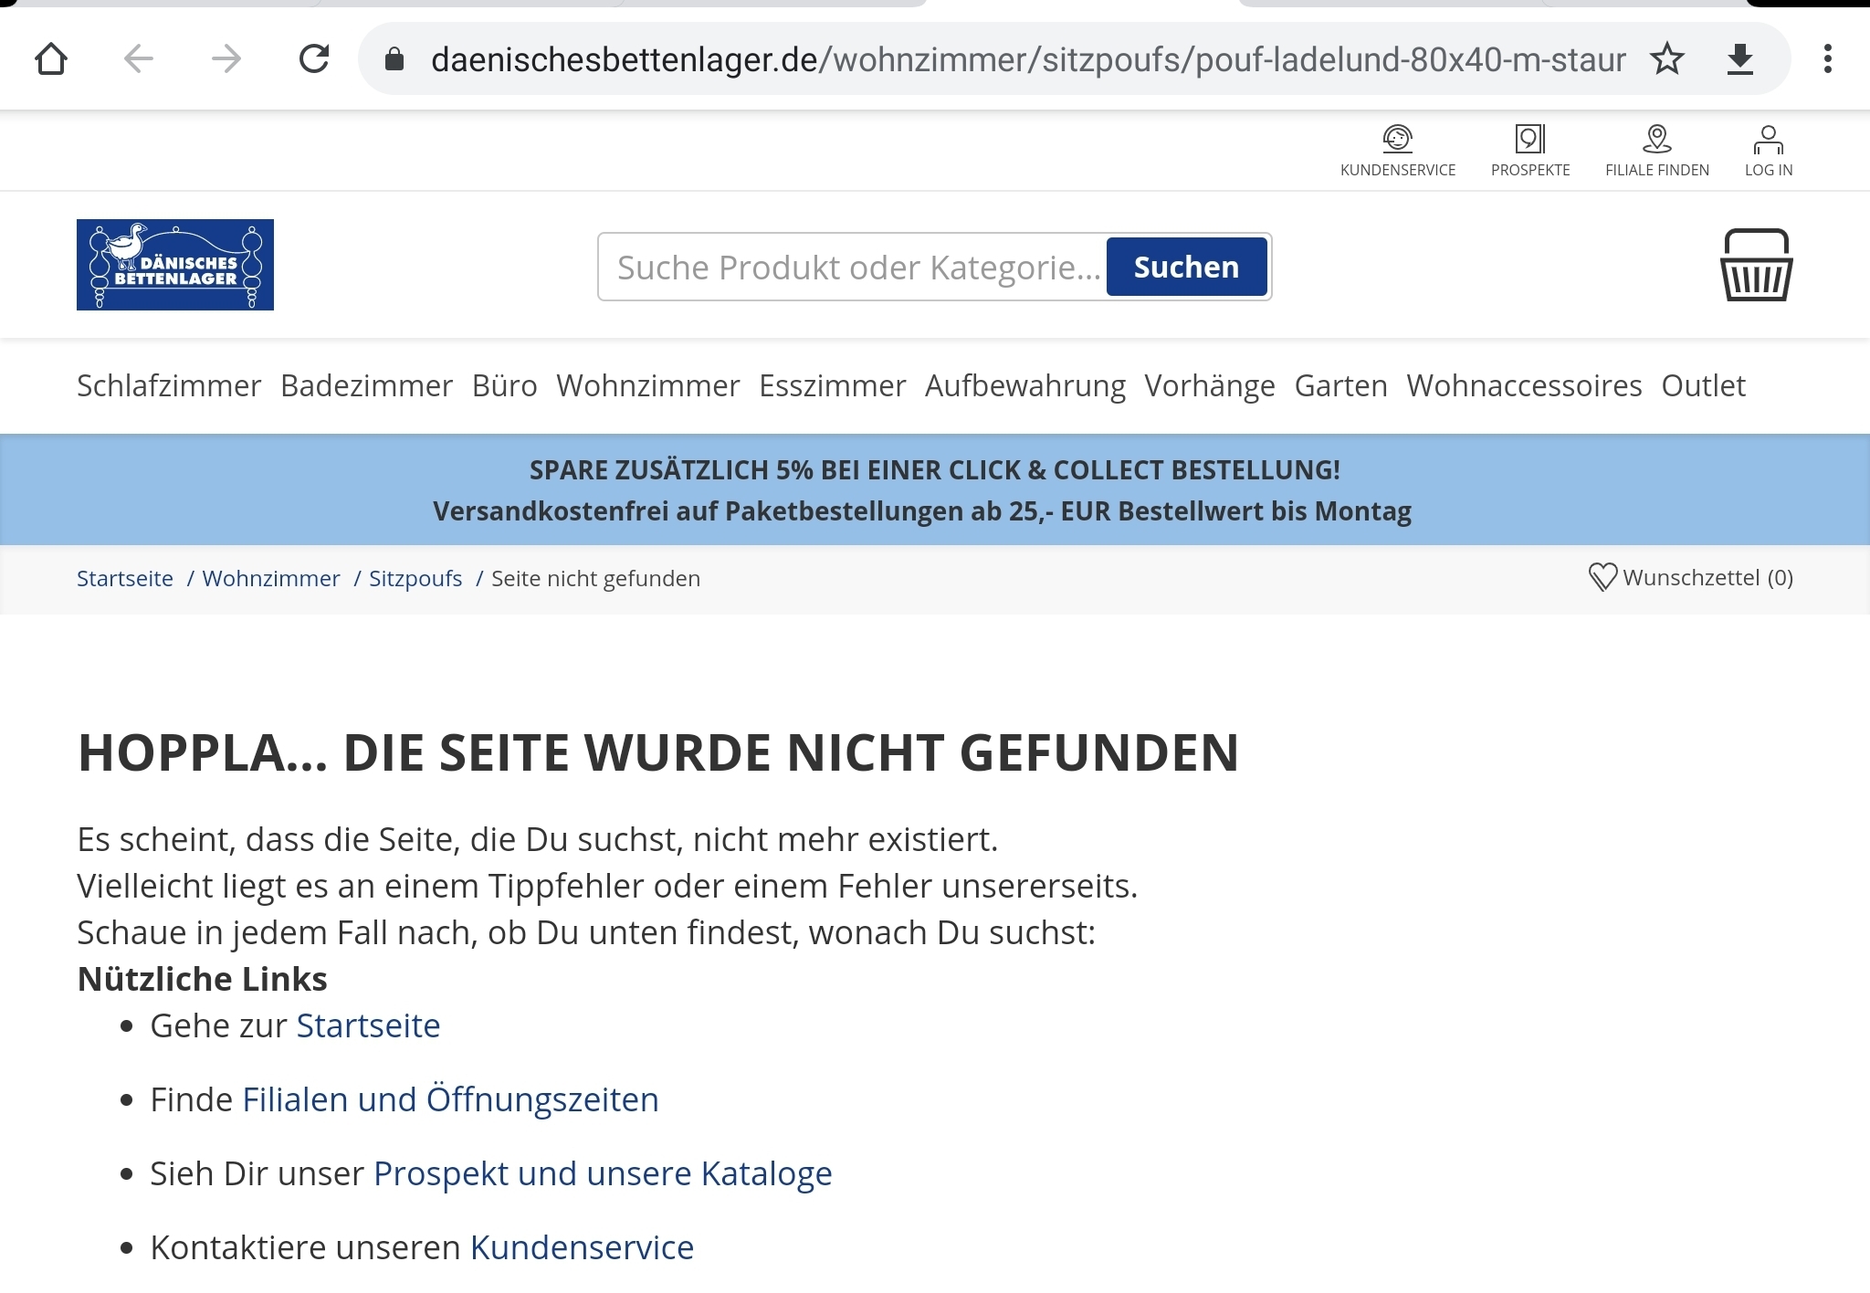Image resolution: width=1870 pixels, height=1293 pixels.
Task: Select the Wohnzimmer navigation item
Action: click(x=647, y=386)
